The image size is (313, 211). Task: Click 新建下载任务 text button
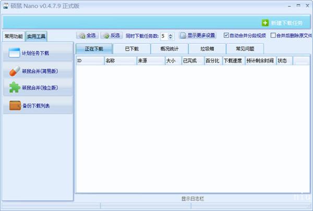click(x=286, y=23)
